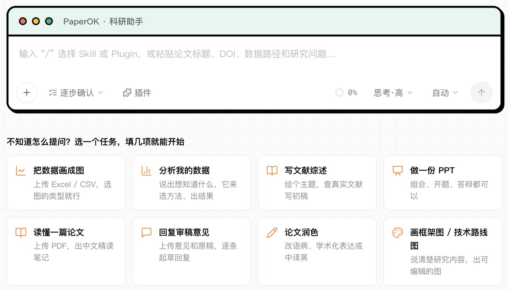
Task: Select the 分析我的数据 task card
Action: point(192,182)
